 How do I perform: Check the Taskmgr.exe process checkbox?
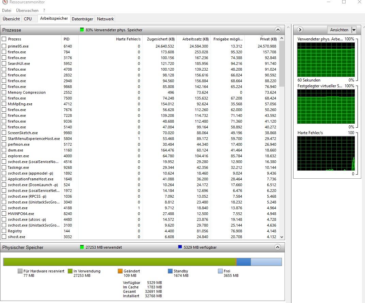point(4,167)
